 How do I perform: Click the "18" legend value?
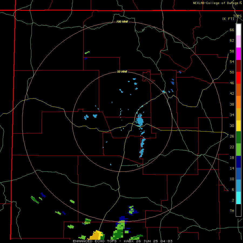[232, 158]
